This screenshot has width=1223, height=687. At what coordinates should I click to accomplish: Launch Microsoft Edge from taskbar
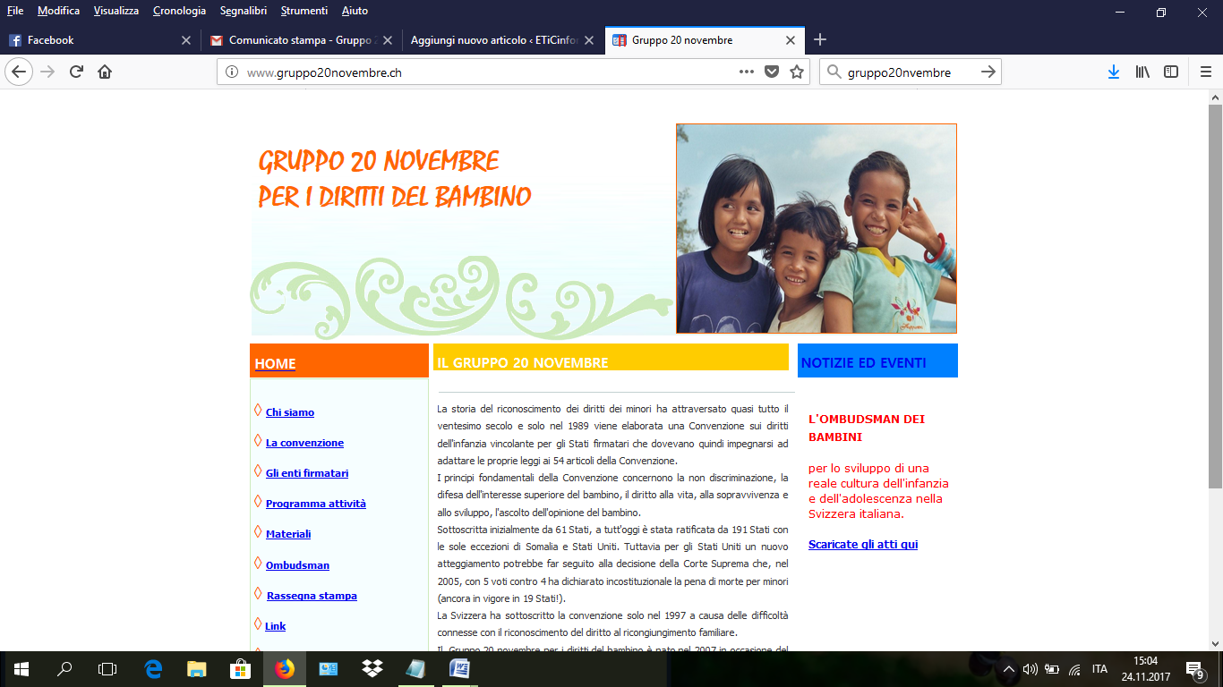154,668
